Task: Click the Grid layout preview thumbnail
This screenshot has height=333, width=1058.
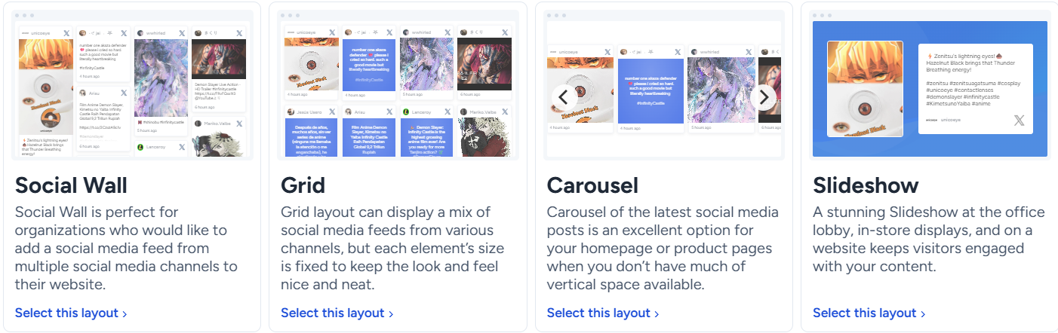Action: [x=398, y=85]
